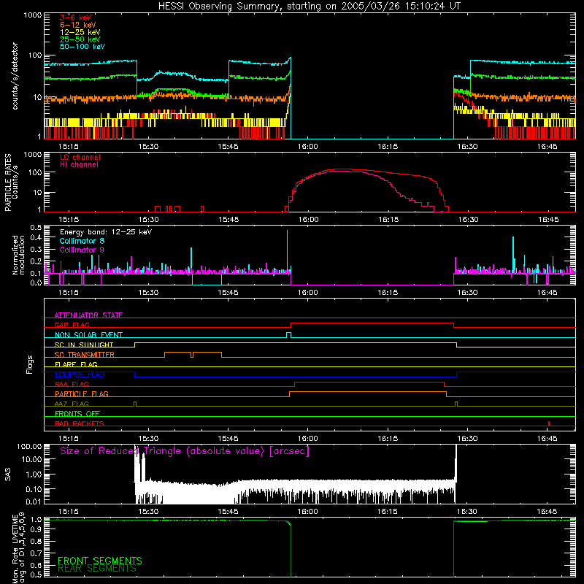
Task: Select the 3-6 keV legend label
Action: [76, 18]
